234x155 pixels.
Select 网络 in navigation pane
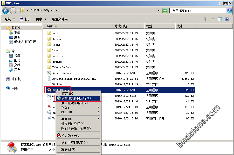click(14, 88)
